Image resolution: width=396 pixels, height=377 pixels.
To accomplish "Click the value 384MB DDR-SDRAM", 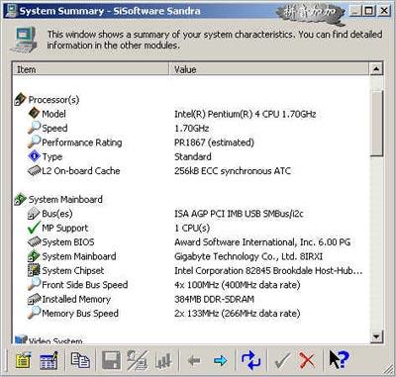I will [x=214, y=299].
